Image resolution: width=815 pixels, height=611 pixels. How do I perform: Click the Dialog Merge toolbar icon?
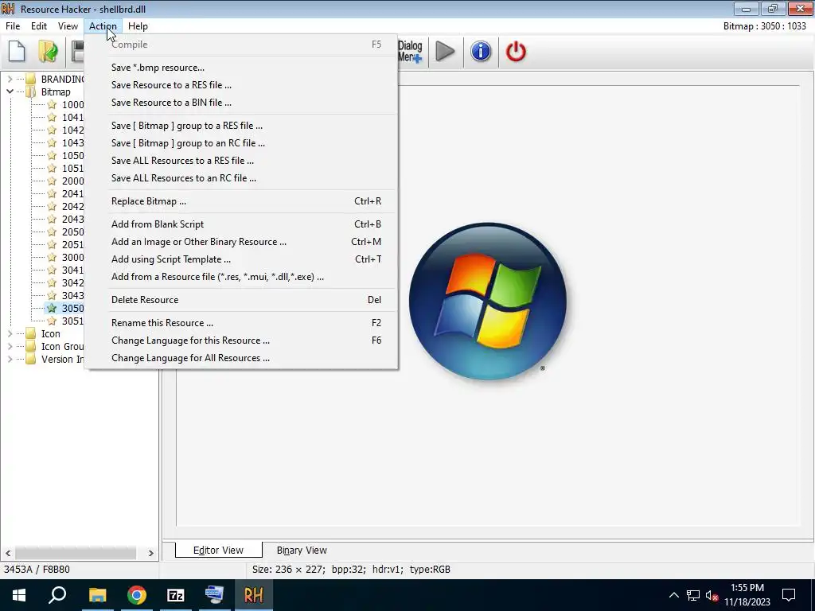[x=410, y=52]
